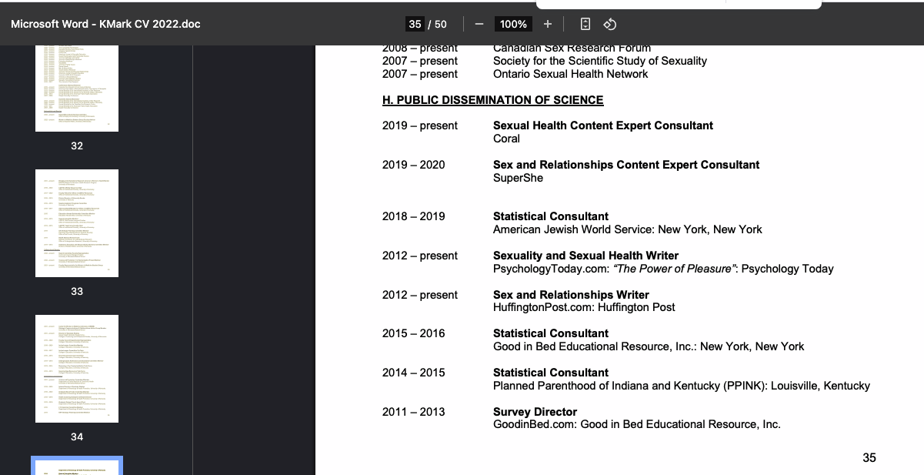Zoom in with the plus button
924x475 pixels.
[548, 24]
